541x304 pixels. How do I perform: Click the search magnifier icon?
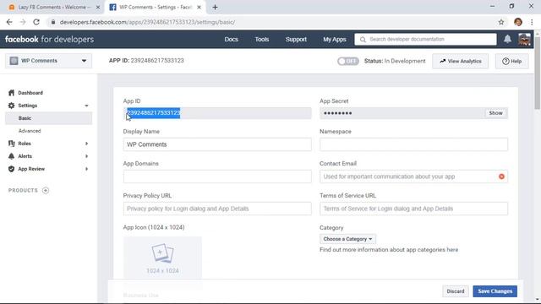tap(363, 40)
